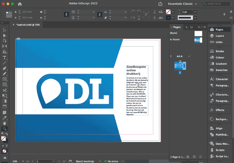Open the page number dropdown

(x=54, y=161)
